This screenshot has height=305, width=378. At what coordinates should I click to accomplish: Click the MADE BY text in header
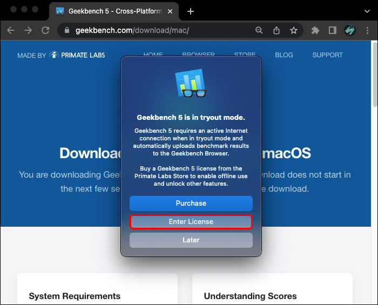pos(31,56)
